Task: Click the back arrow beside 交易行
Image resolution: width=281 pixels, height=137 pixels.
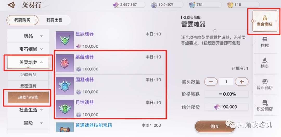Action: pyautogui.click(x=11, y=5)
